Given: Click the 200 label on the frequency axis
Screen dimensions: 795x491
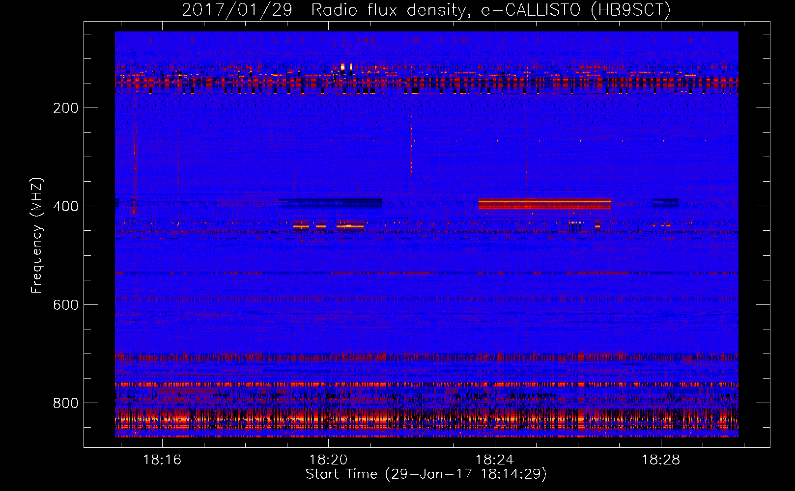Looking at the screenshot, I should (x=66, y=108).
